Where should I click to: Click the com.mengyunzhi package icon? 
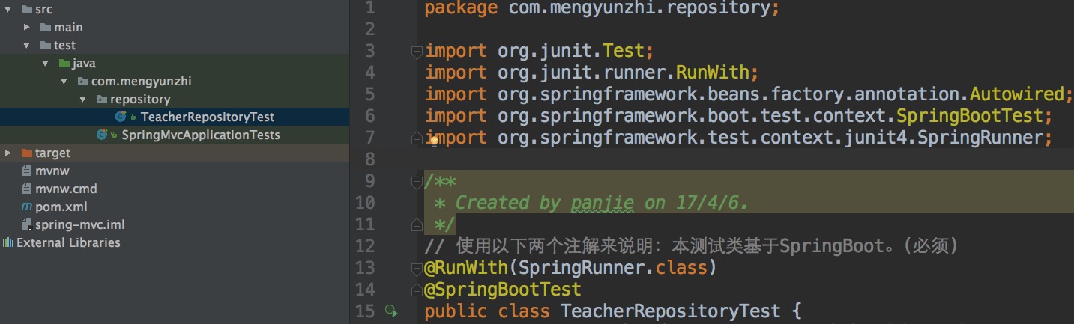pyautogui.click(x=82, y=82)
